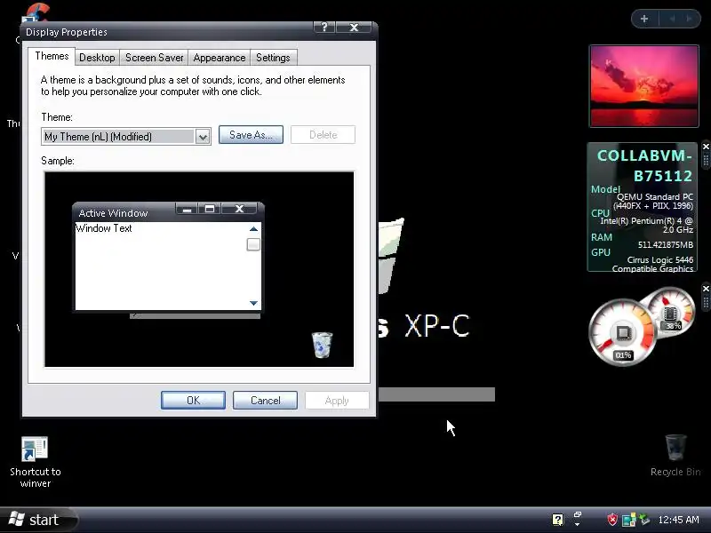Click the sample scrollbar thumb
This screenshot has height=533, width=711.
(x=253, y=244)
